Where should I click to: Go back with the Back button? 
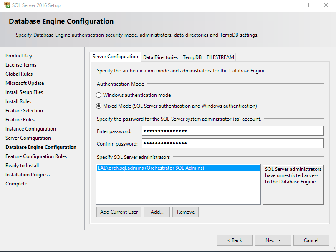pyautogui.click(x=234, y=240)
